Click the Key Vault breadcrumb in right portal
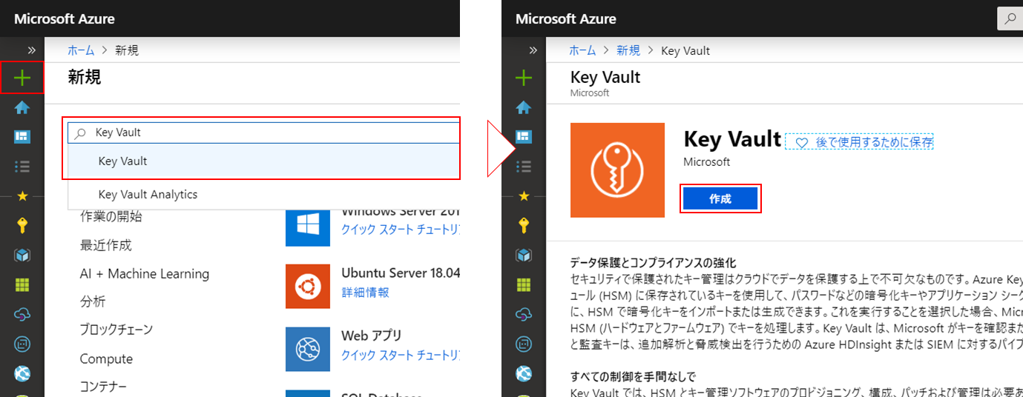 coord(685,50)
